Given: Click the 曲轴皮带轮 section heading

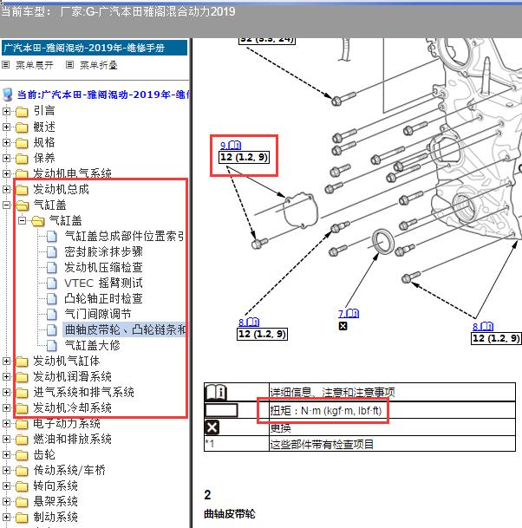Looking at the screenshot, I should coord(229,514).
